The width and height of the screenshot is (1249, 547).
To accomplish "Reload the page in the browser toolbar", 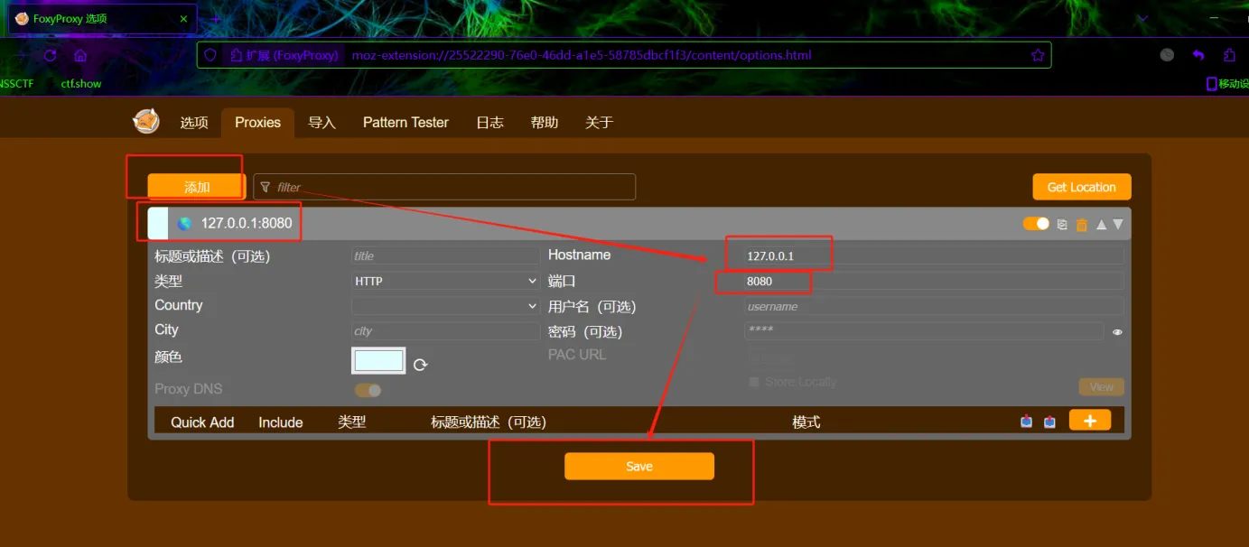I will pos(51,55).
